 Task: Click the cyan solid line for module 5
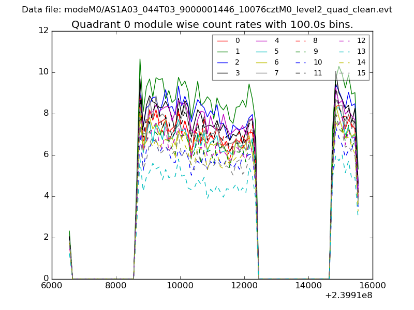262,51
